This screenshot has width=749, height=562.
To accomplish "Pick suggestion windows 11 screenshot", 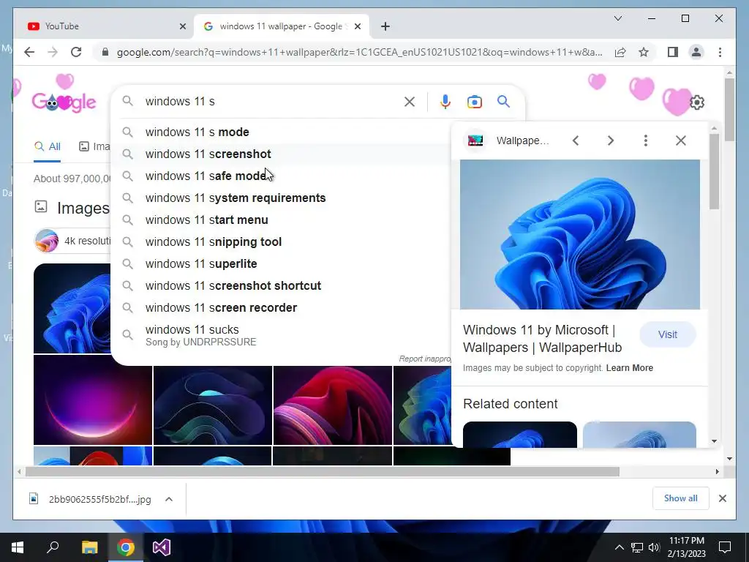I will pos(281,154).
